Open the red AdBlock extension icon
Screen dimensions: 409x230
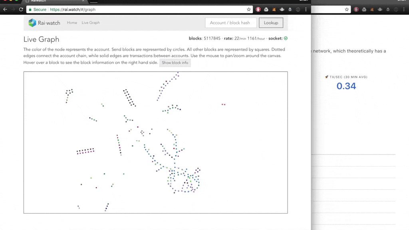[x=258, y=9]
